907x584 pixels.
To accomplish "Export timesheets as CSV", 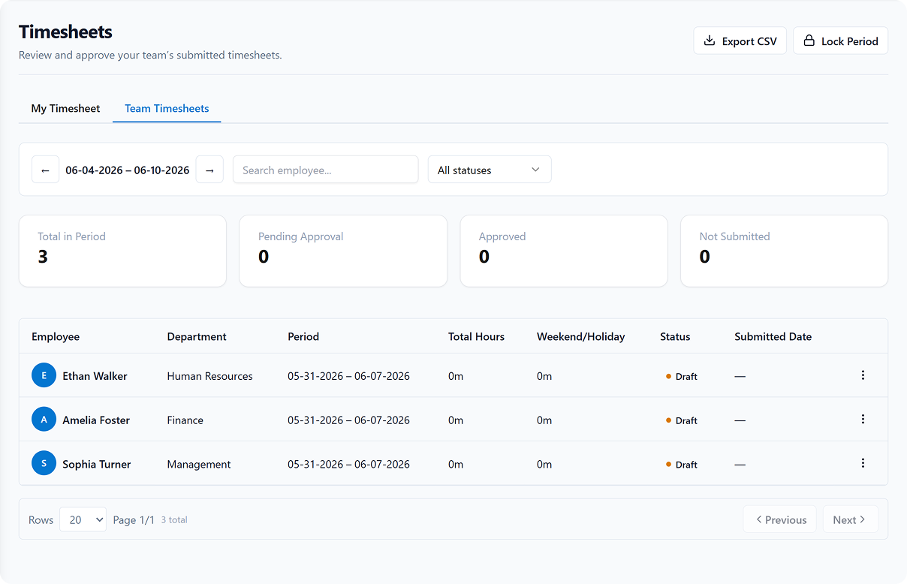I will (x=740, y=41).
